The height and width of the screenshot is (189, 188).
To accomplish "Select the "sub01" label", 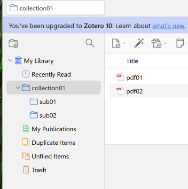I will pos(48,102).
